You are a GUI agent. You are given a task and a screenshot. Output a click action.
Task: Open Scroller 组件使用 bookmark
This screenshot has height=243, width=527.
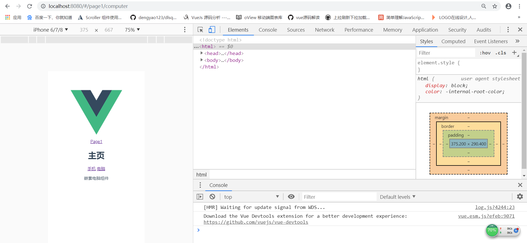pyautogui.click(x=100, y=17)
